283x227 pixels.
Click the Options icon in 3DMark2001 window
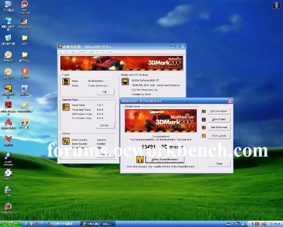[66, 141]
